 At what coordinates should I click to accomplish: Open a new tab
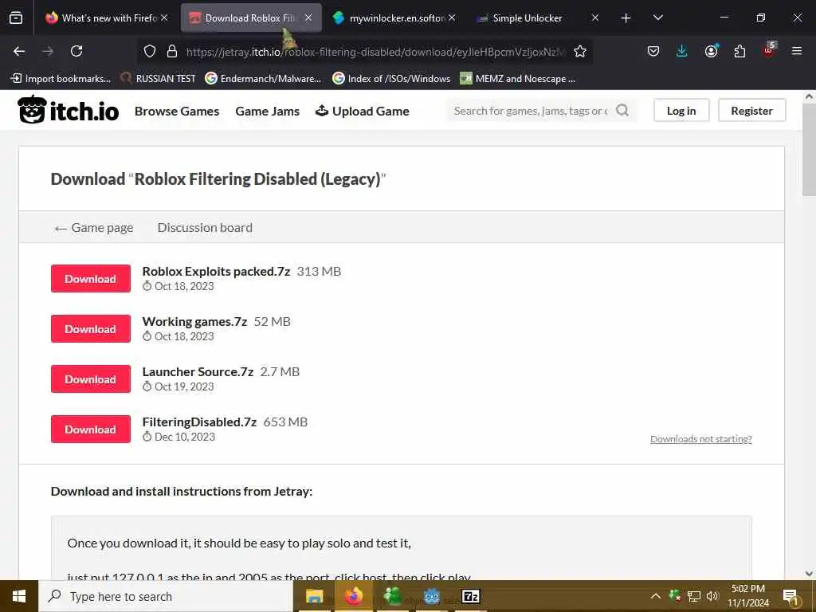click(626, 18)
